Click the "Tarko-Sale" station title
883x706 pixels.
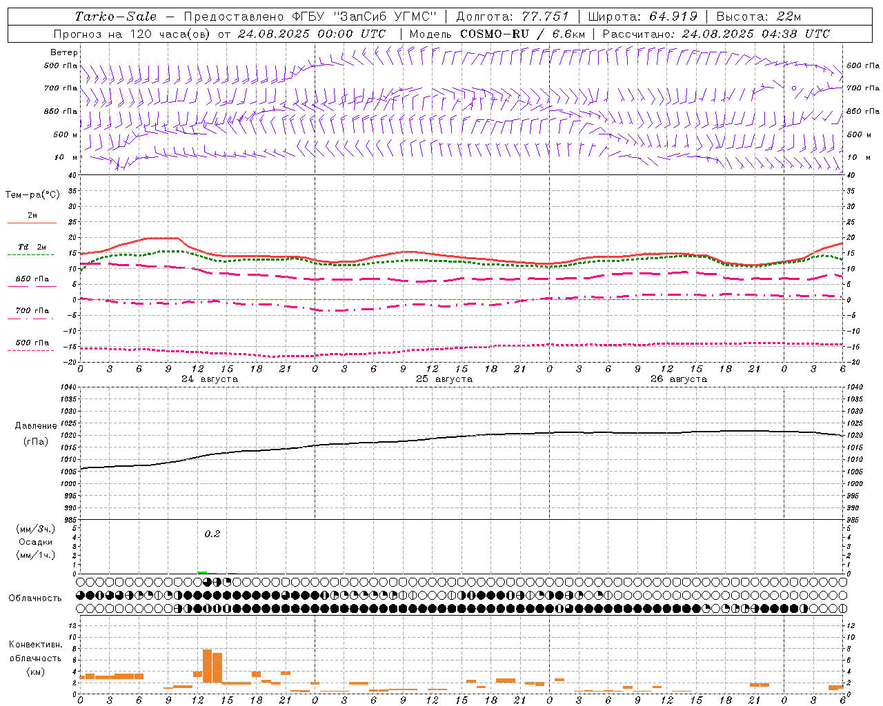point(116,17)
